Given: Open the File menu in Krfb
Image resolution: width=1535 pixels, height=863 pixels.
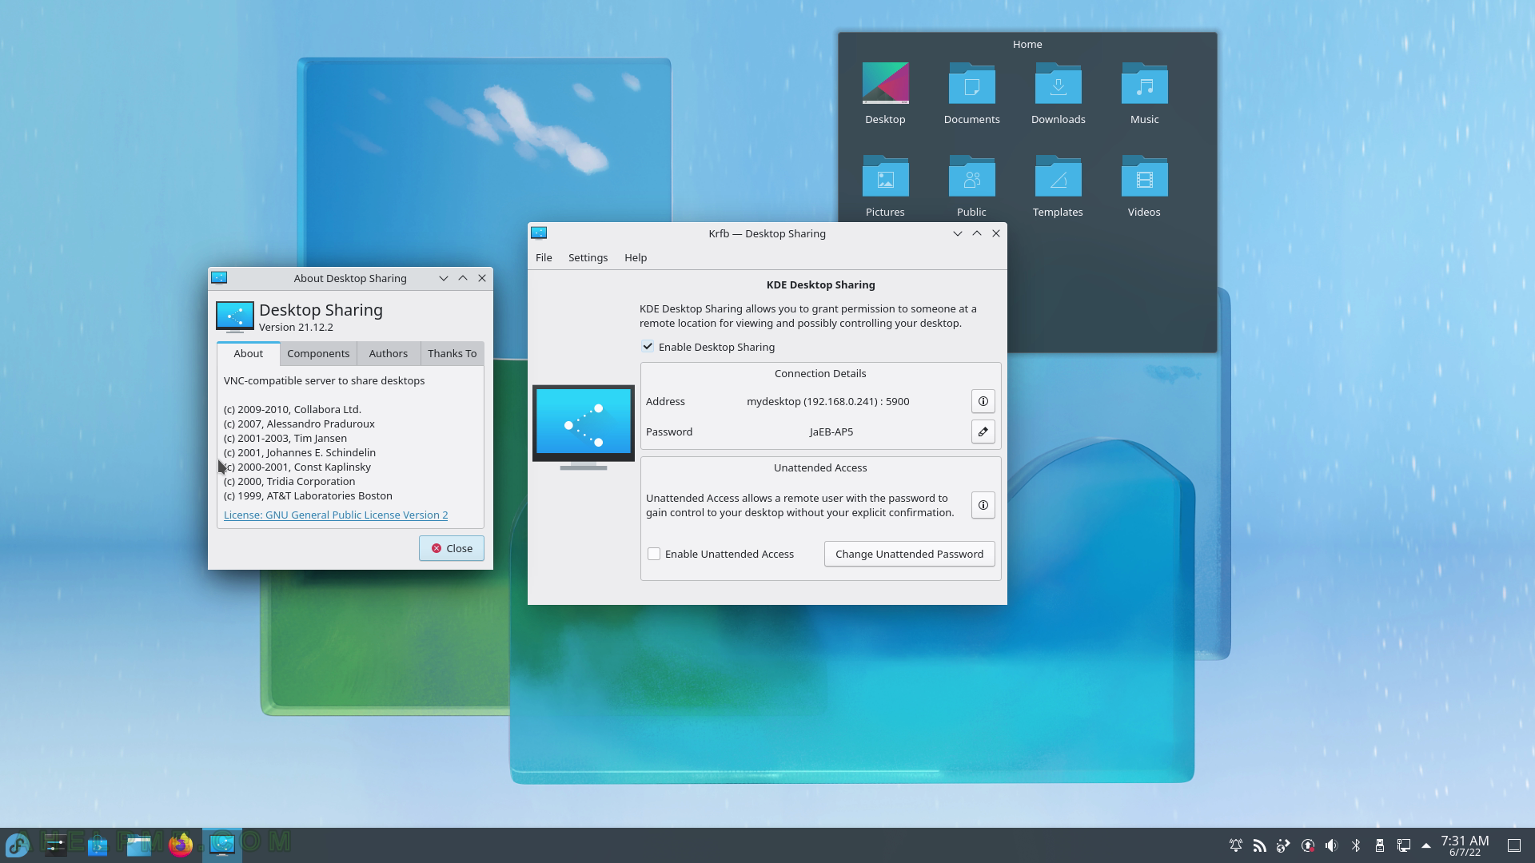Looking at the screenshot, I should [x=544, y=257].
